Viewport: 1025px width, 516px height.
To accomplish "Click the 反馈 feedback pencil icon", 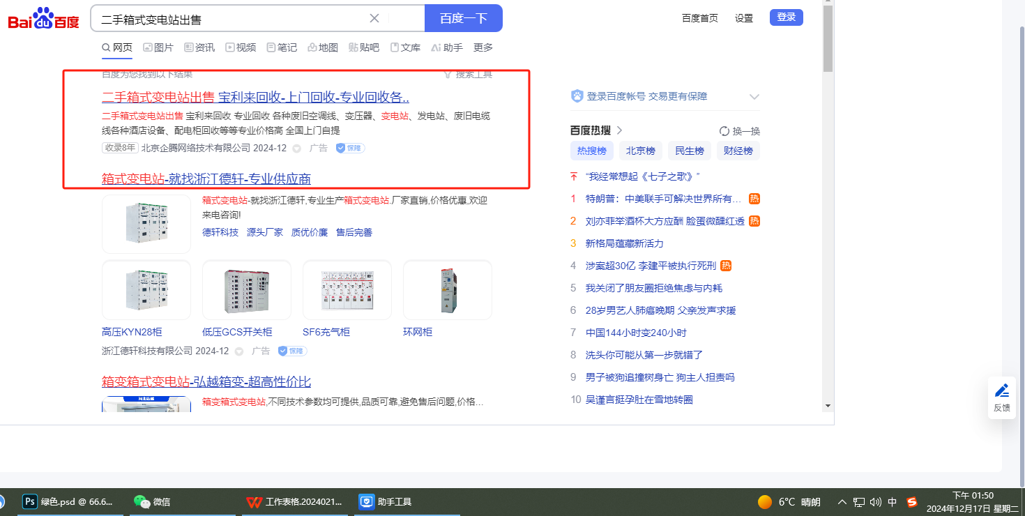I will 1002,390.
